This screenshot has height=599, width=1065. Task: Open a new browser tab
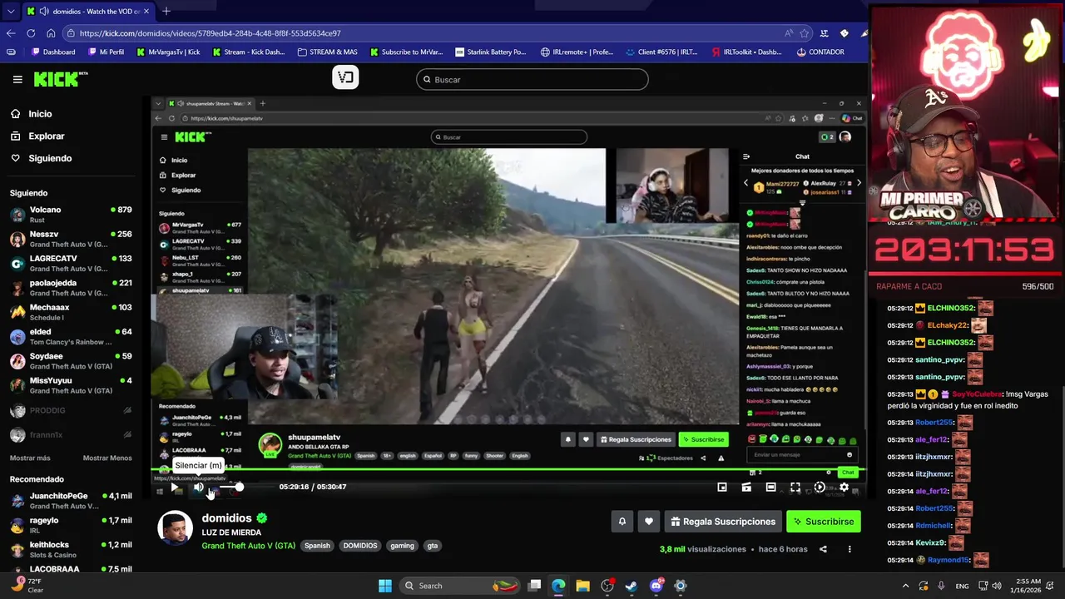166,12
